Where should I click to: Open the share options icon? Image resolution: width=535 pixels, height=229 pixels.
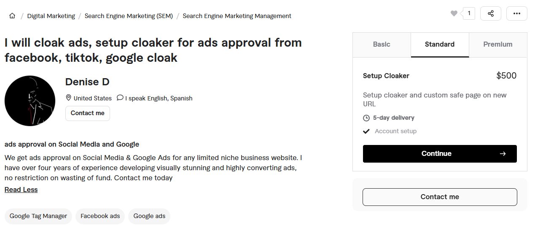(491, 13)
